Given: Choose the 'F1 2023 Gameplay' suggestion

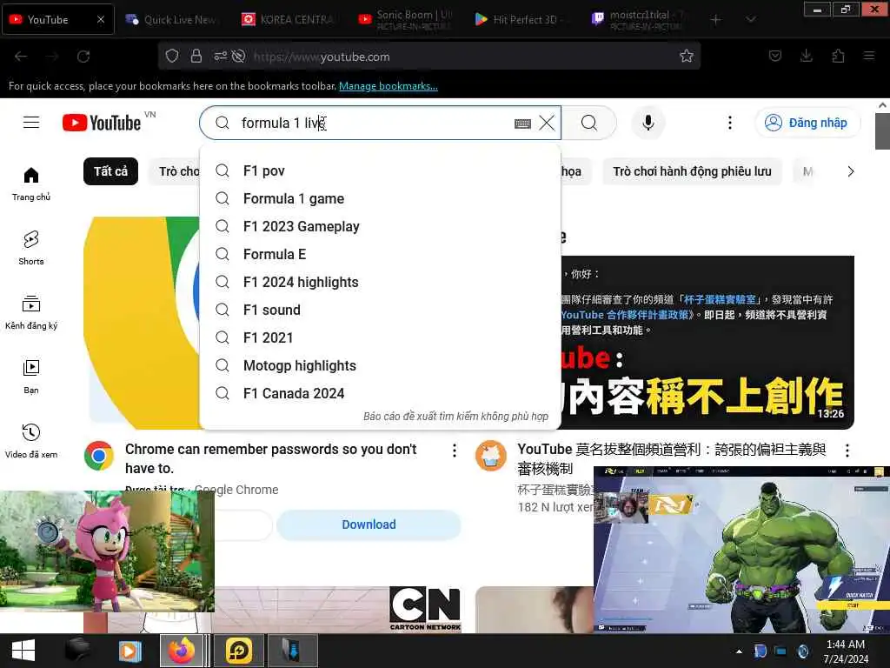Looking at the screenshot, I should [381, 226].
